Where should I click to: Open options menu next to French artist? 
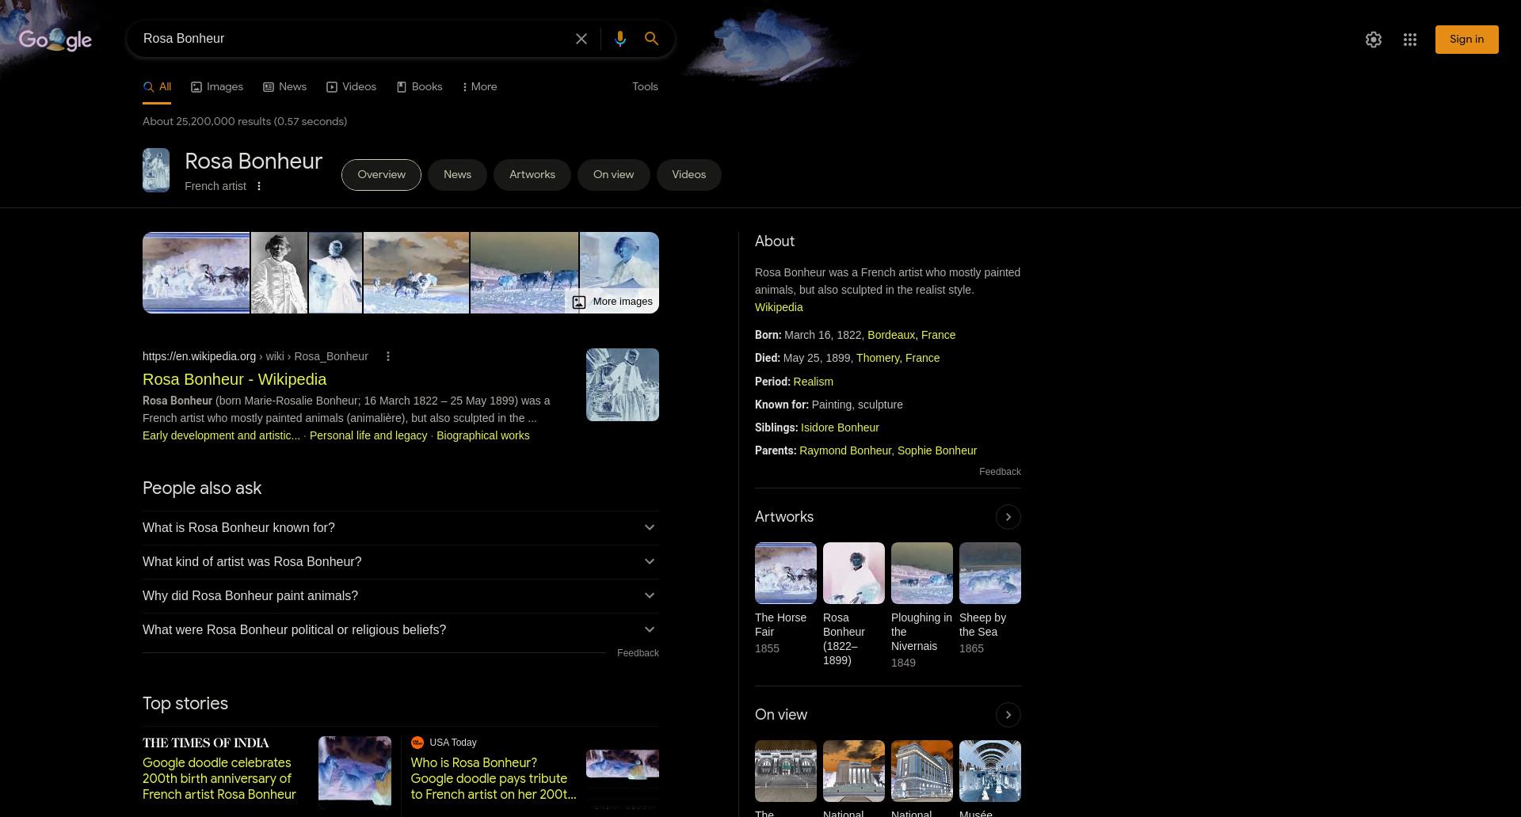point(259,186)
